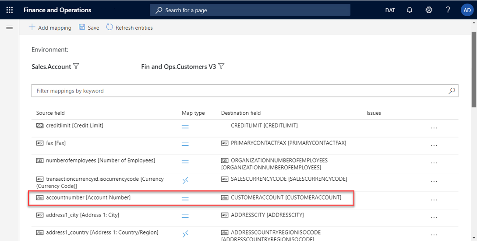The image size is (477, 241).
Task: Select the creditlimit [Credit Limit] source field
Action: (x=74, y=125)
